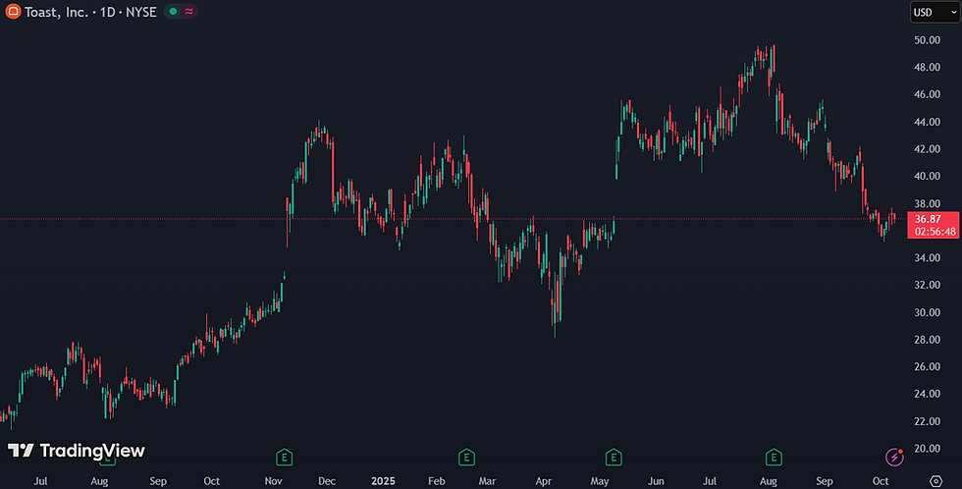Click the 24.00 price axis label
962x489 pixels.
click(927, 394)
